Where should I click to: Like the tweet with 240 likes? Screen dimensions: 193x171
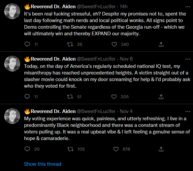pos(114,44)
